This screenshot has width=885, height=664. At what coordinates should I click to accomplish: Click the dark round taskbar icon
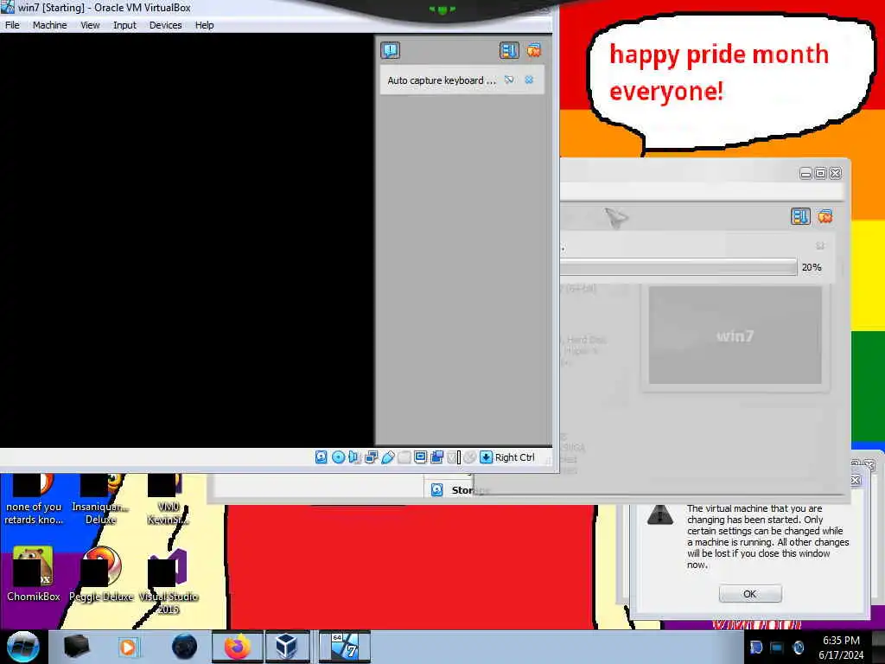tap(184, 647)
